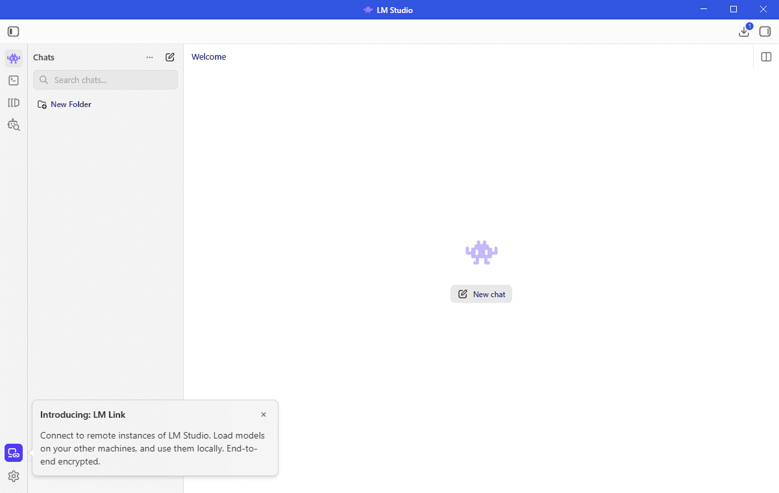Maximize the LM Studio window

(734, 9)
